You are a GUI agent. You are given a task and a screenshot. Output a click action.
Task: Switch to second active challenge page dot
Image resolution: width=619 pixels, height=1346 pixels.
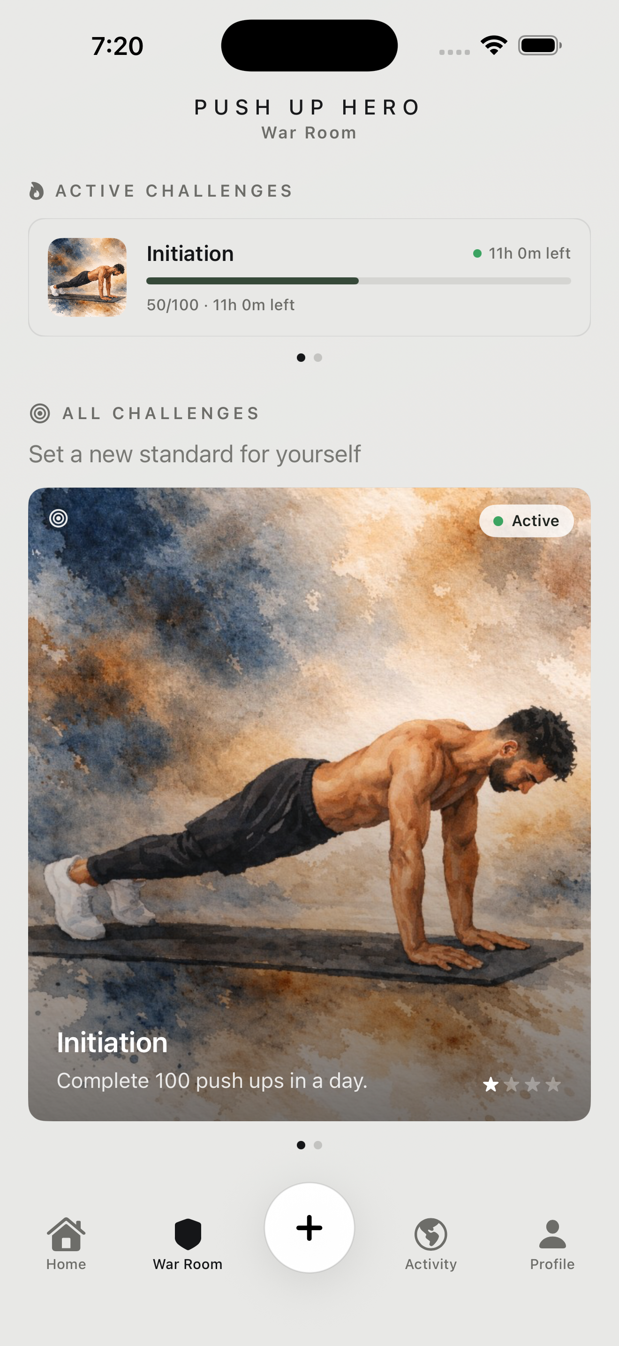[x=318, y=358]
